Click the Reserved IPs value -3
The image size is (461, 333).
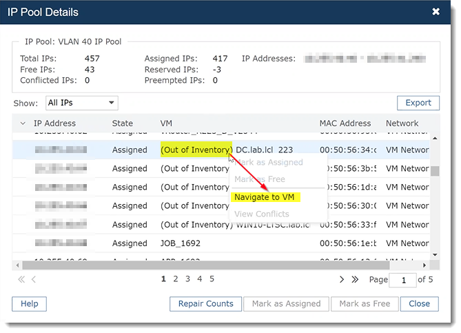coord(216,70)
